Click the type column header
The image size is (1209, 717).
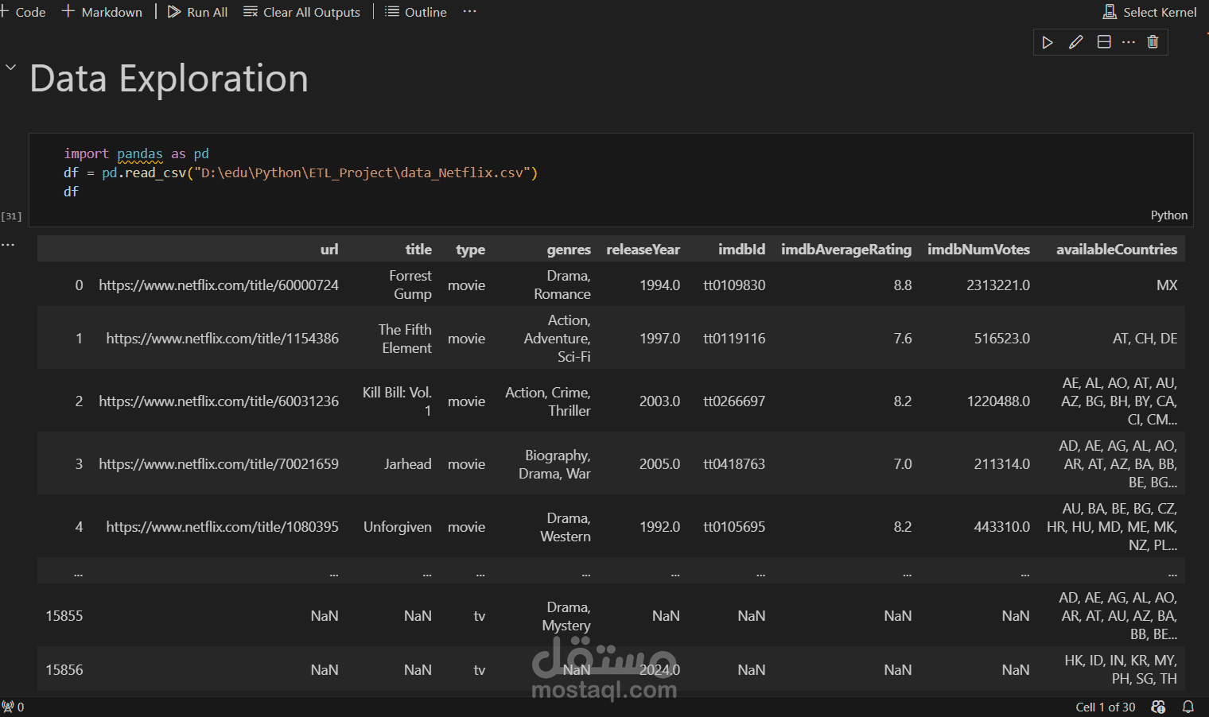click(x=470, y=250)
